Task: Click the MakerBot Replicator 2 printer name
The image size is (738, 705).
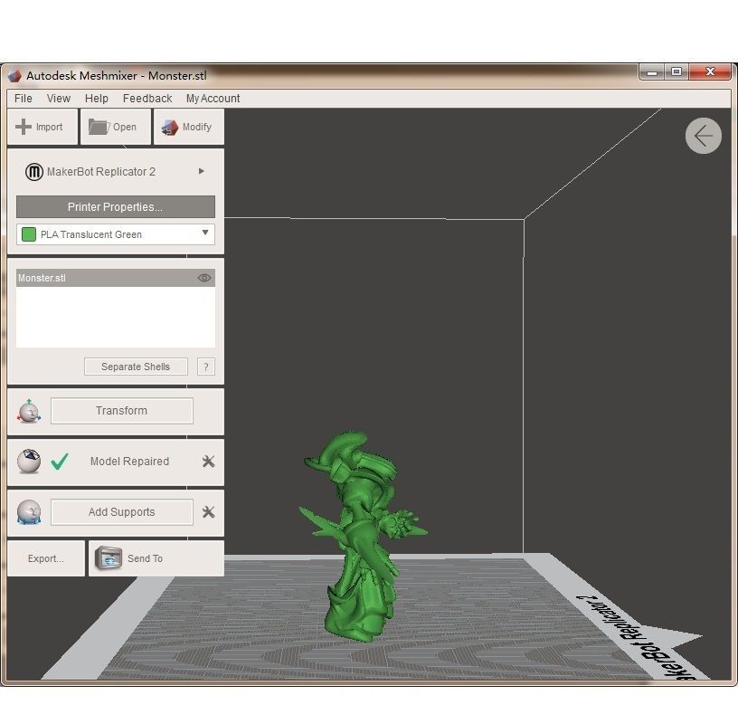Action: 100,172
